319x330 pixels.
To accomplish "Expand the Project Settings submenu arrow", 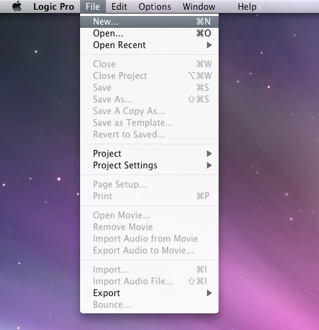I will coord(209,165).
